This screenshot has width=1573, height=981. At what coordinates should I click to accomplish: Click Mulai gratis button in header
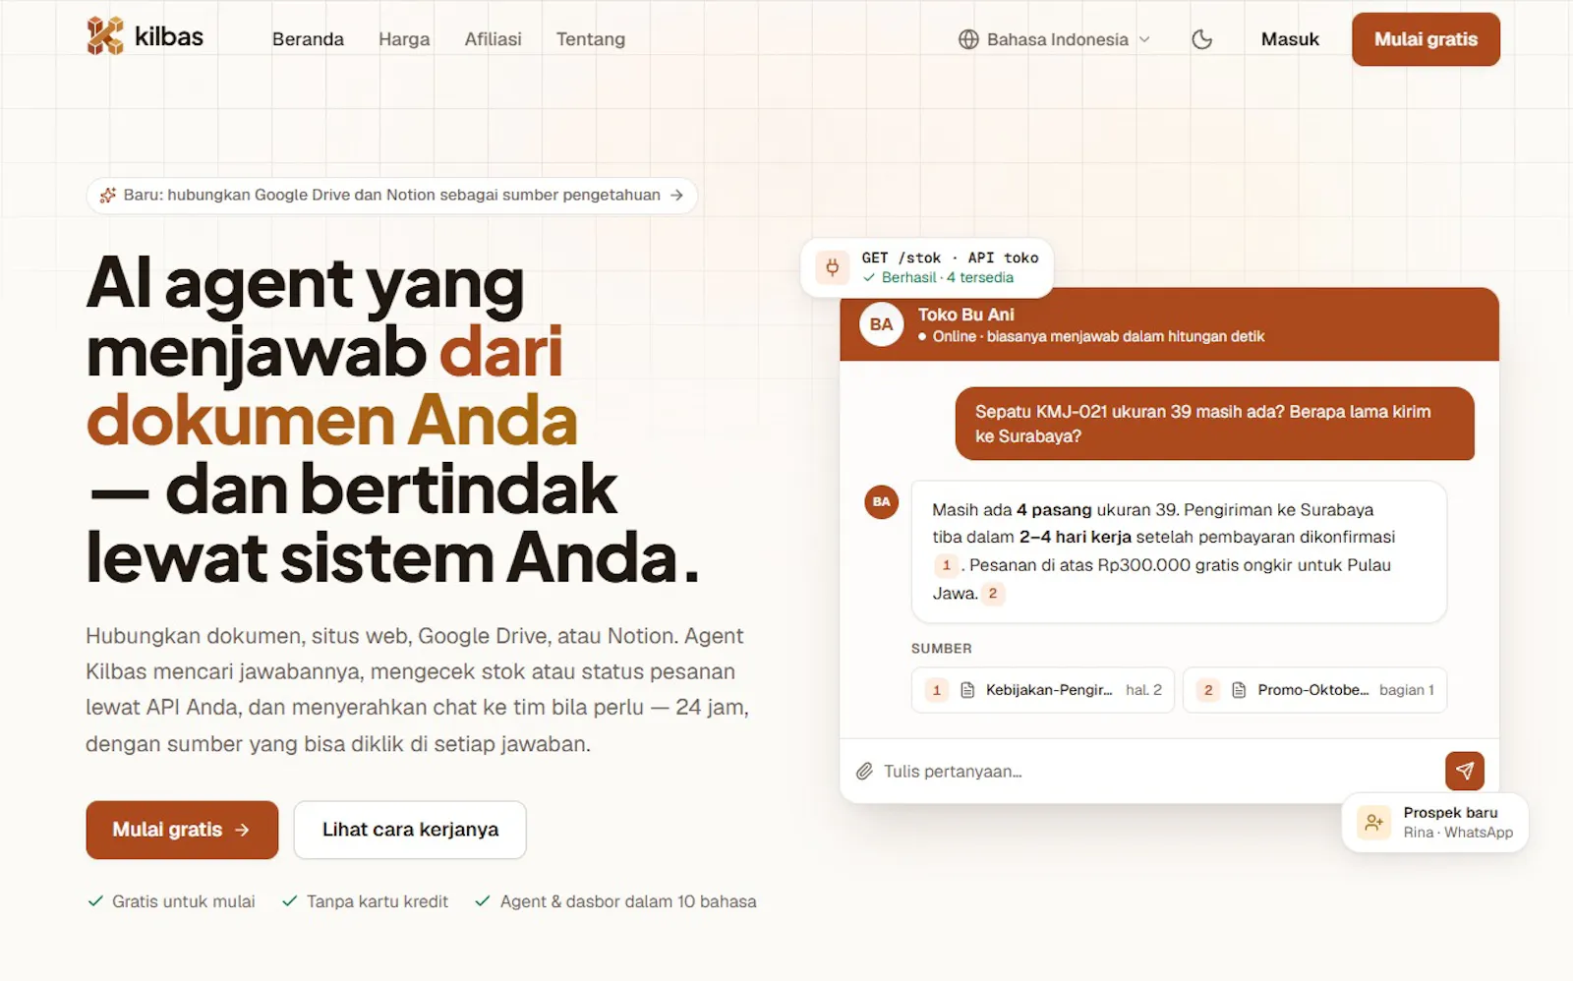[x=1426, y=39]
